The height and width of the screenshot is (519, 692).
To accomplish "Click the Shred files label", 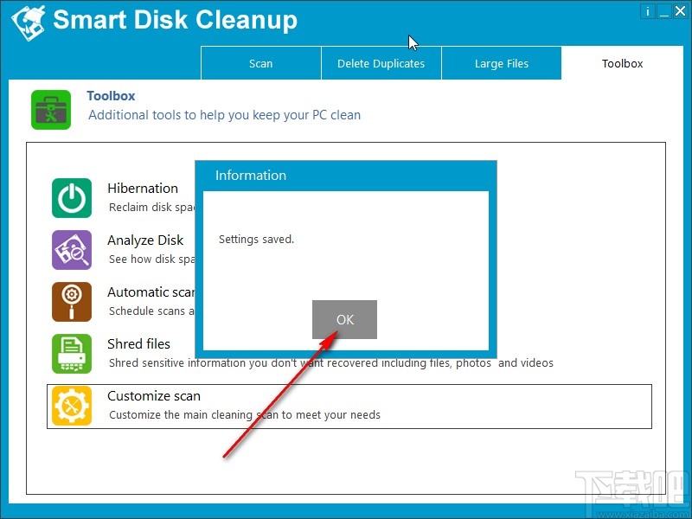I will 138,343.
